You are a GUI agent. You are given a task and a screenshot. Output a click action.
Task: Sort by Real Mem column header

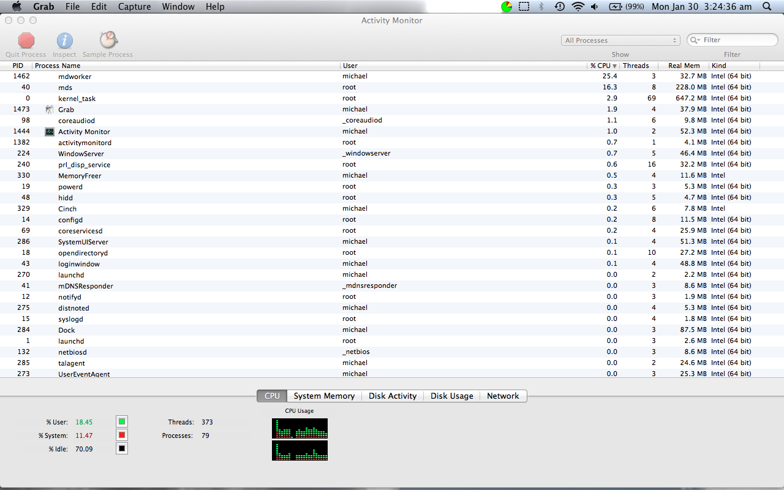(x=684, y=66)
